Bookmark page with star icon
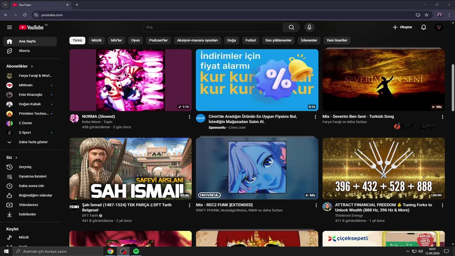455x256 pixels. [427, 15]
